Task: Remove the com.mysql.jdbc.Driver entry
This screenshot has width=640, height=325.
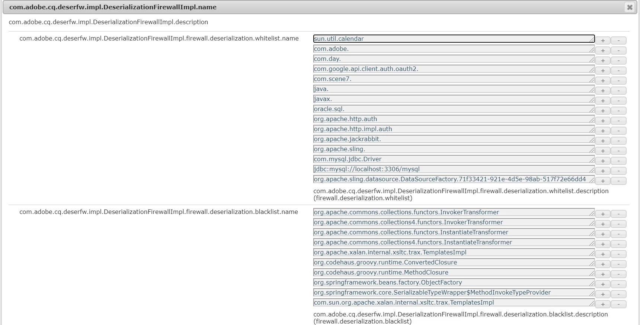Action: [x=619, y=161]
